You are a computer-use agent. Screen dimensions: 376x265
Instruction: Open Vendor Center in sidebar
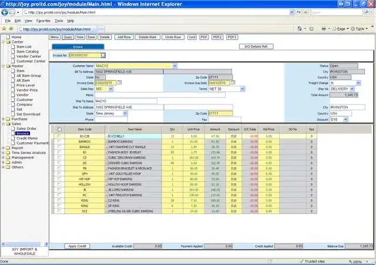29,56
